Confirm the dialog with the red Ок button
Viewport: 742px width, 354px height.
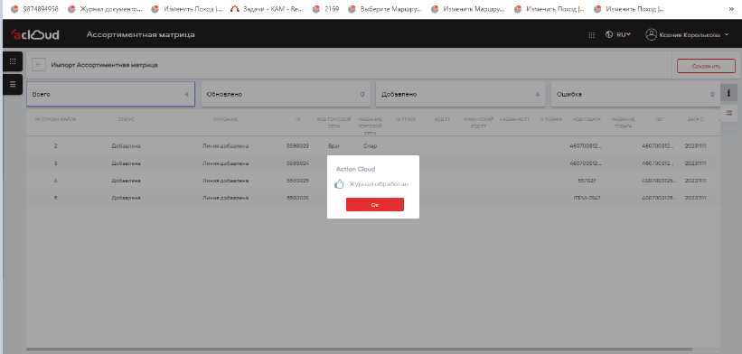tap(375, 205)
